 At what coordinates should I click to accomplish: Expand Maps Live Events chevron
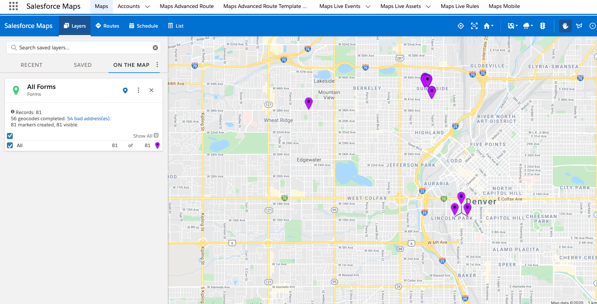click(x=368, y=7)
